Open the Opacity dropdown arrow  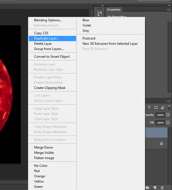(x=168, y=115)
